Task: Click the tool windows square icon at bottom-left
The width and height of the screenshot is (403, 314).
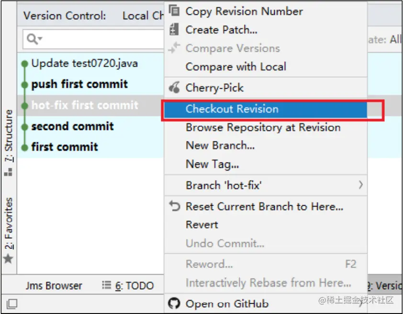Action: 11,304
